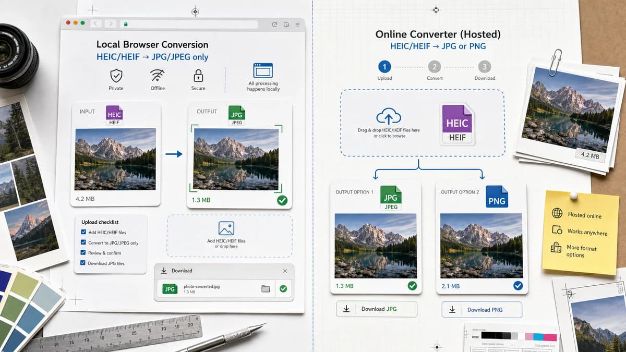The image size is (626, 352).
Task: Click the Upload checklist heading
Action: [x=99, y=222]
